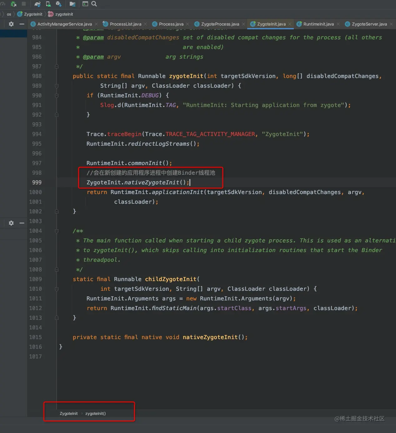Click the zygoteInit method icon in navigation bar
This screenshot has height=433, width=396.
click(x=51, y=14)
